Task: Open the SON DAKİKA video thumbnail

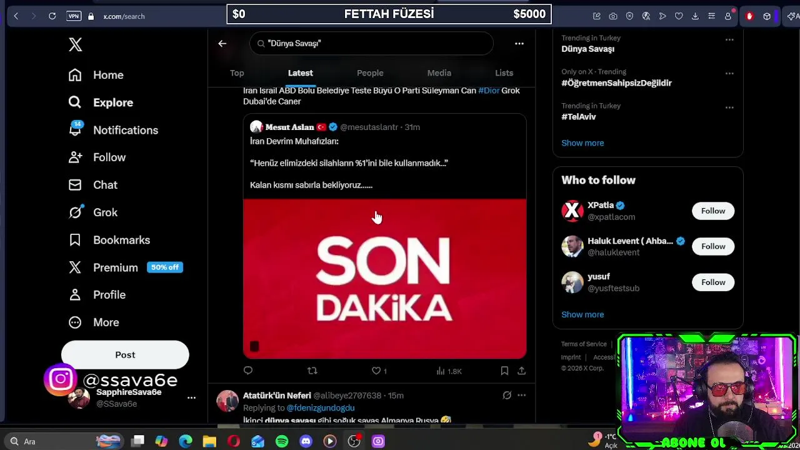Action: pos(384,279)
